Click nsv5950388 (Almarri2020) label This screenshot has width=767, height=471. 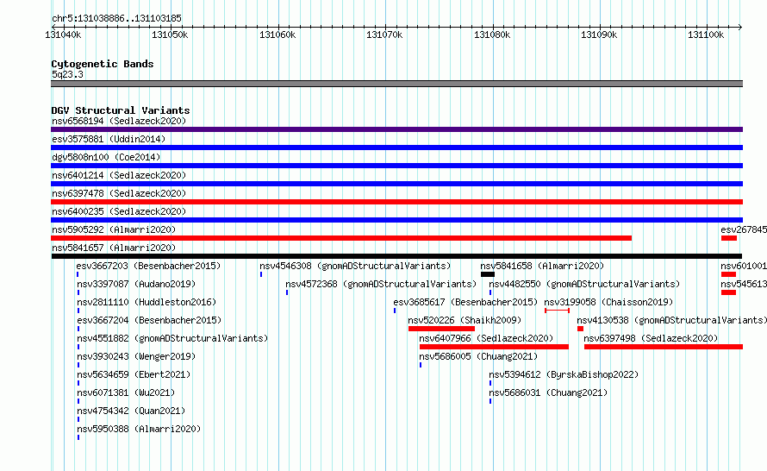click(139, 429)
